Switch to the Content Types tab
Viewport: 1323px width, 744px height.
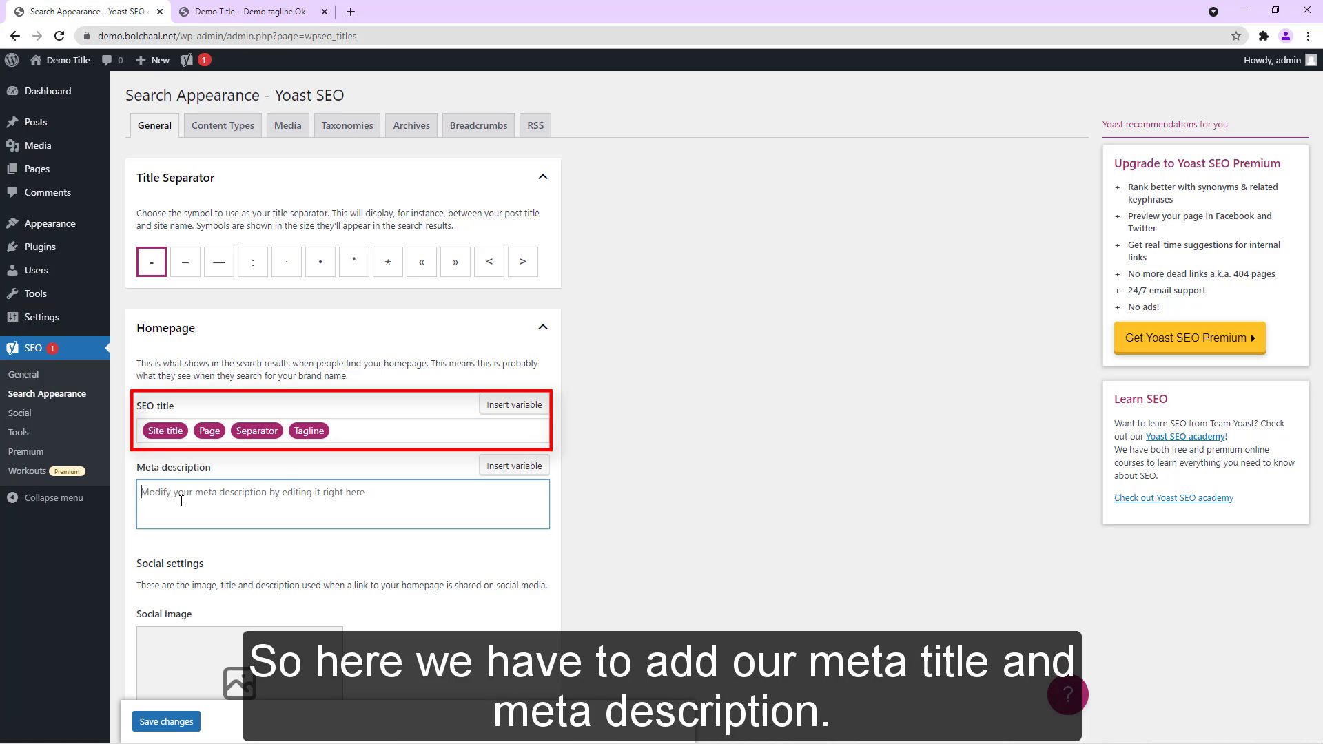pos(223,125)
